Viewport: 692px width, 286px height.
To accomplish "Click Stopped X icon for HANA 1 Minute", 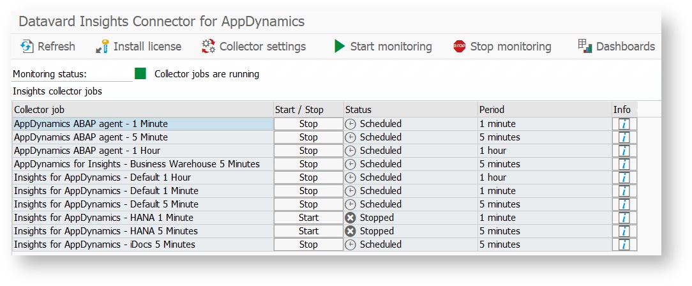I will click(x=350, y=218).
